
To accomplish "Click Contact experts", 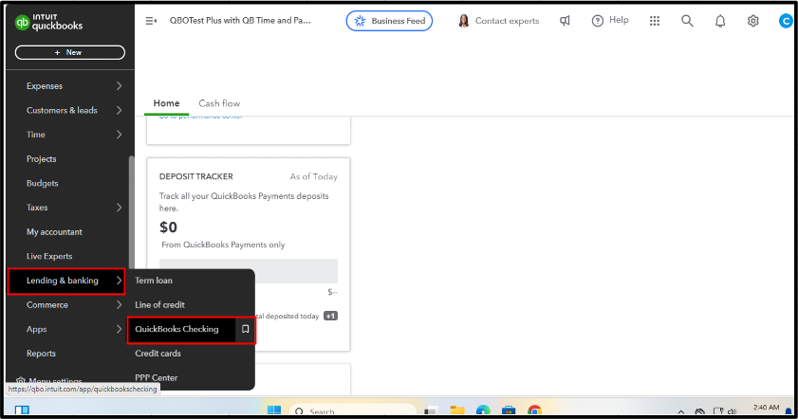I will 507,21.
